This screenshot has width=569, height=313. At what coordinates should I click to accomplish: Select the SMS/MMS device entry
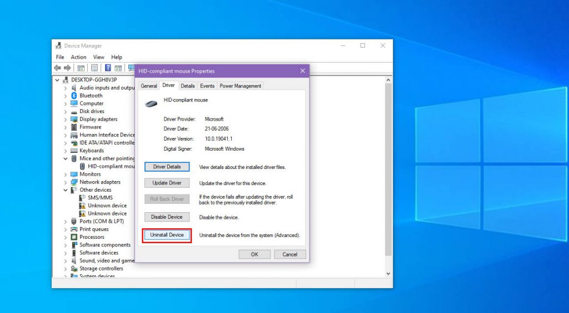[99, 198]
